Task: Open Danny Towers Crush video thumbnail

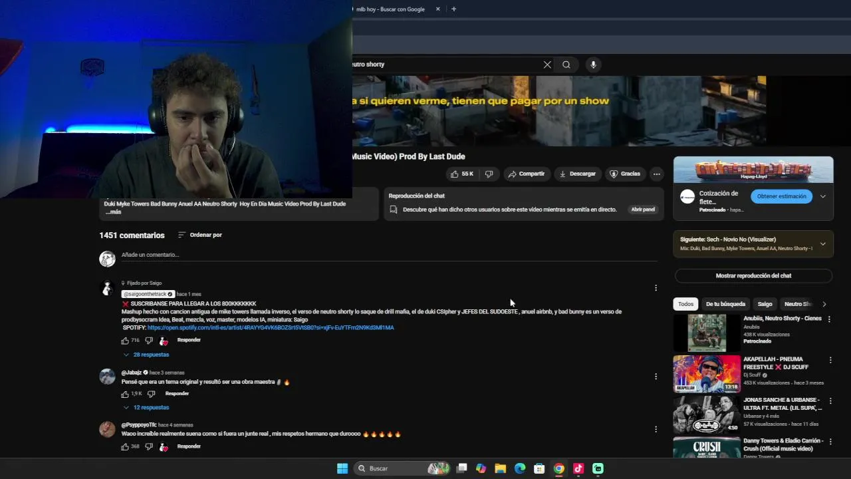Action: pyautogui.click(x=707, y=447)
